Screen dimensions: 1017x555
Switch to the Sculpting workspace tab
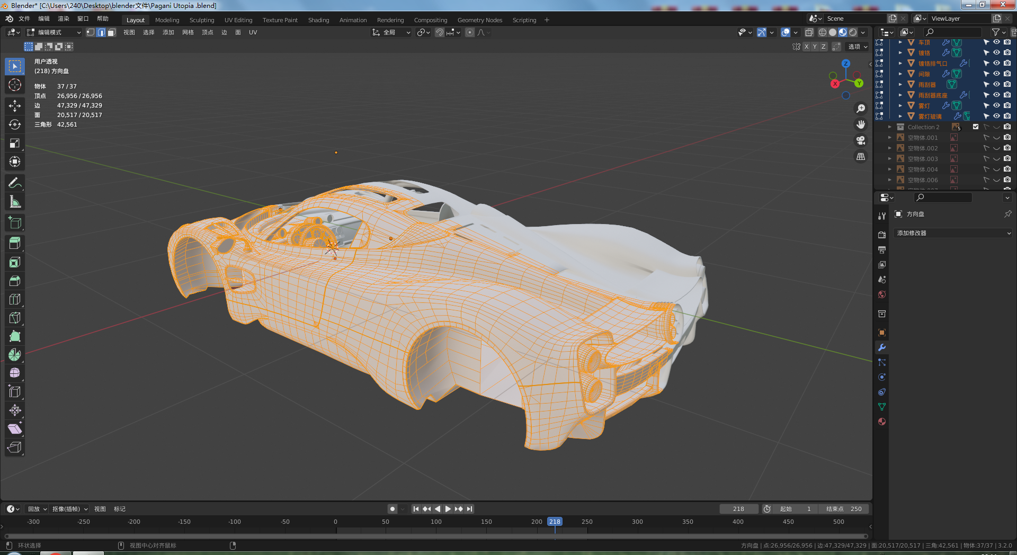pos(202,20)
